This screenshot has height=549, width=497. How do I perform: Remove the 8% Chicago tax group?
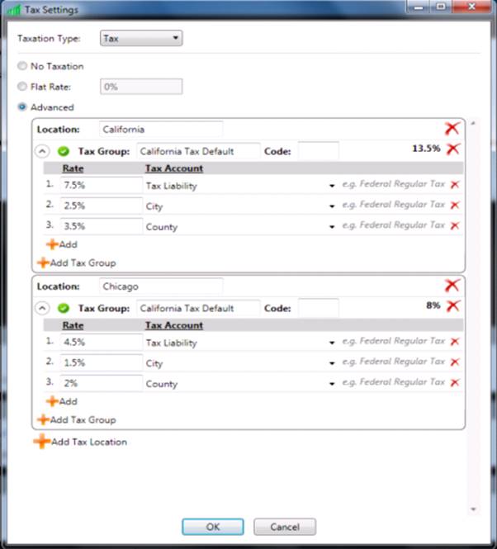(x=453, y=305)
